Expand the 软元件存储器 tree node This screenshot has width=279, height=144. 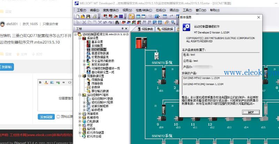click(80, 132)
